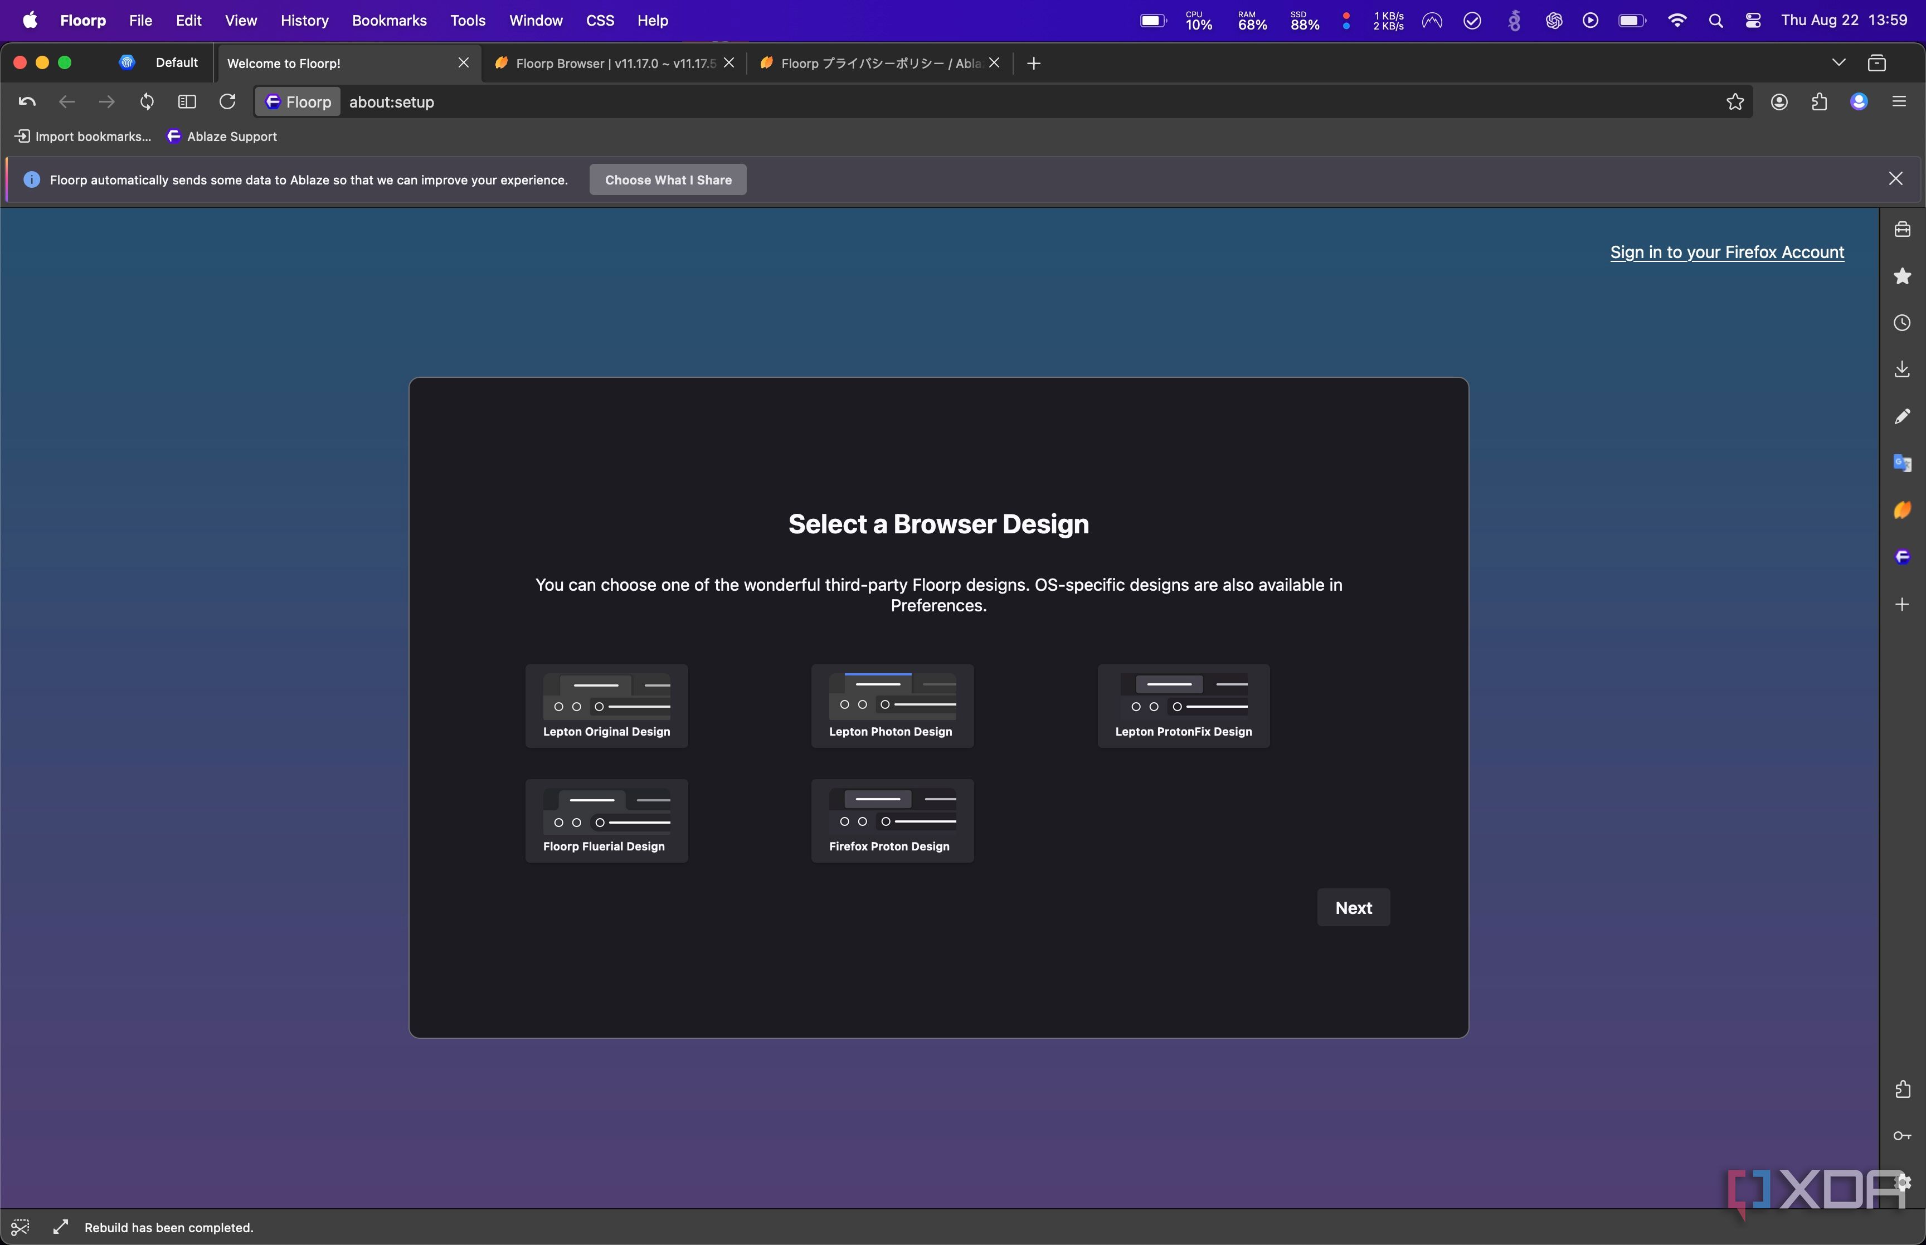Open the History menu
1926x1245 pixels.
tap(305, 20)
